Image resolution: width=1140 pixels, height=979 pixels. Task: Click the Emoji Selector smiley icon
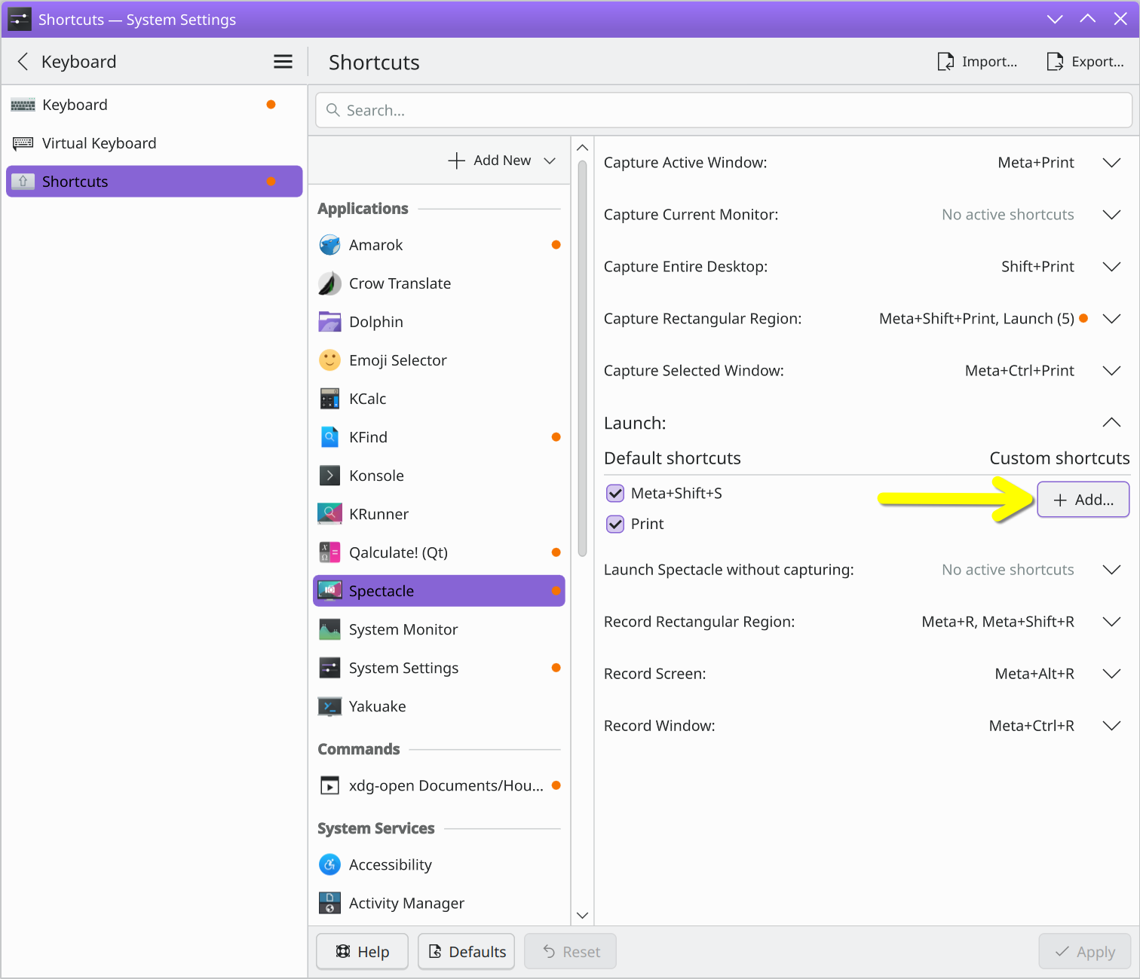[329, 360]
